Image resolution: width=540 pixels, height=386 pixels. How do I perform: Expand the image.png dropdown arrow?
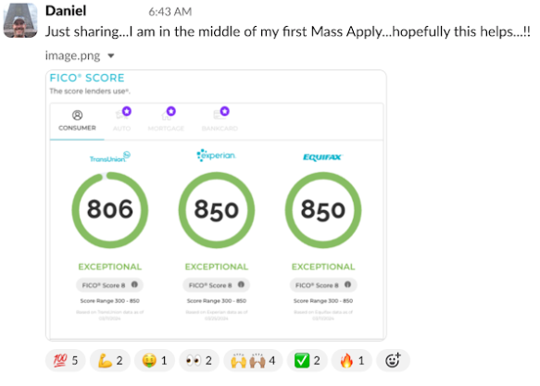pos(111,56)
